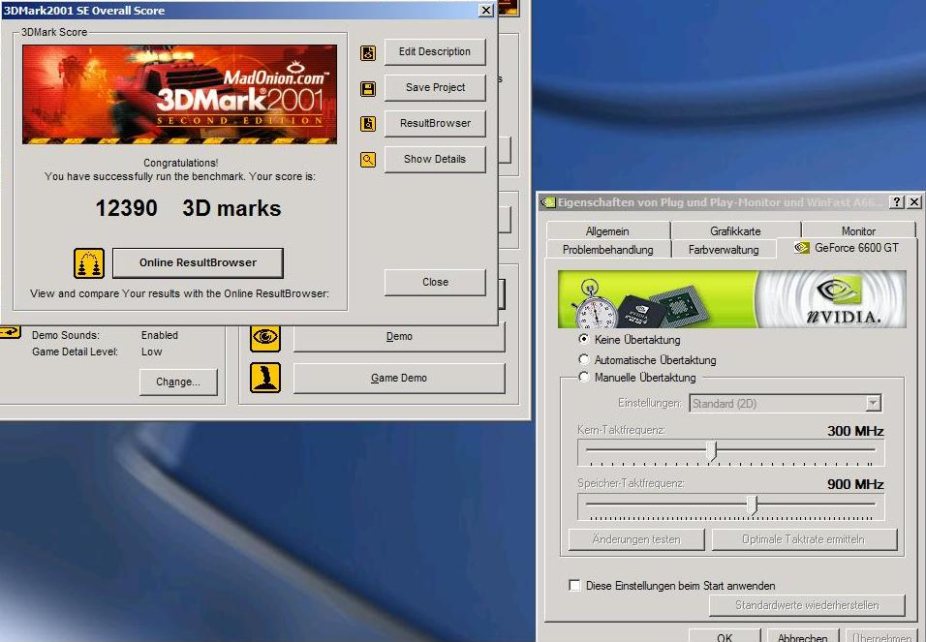Click the Show Details magnifier icon
The image size is (926, 642).
(368, 160)
